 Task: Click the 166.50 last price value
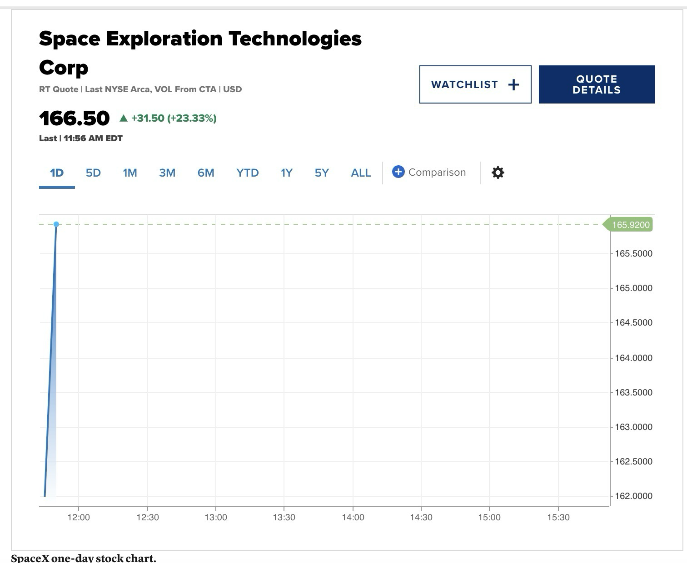(x=75, y=119)
